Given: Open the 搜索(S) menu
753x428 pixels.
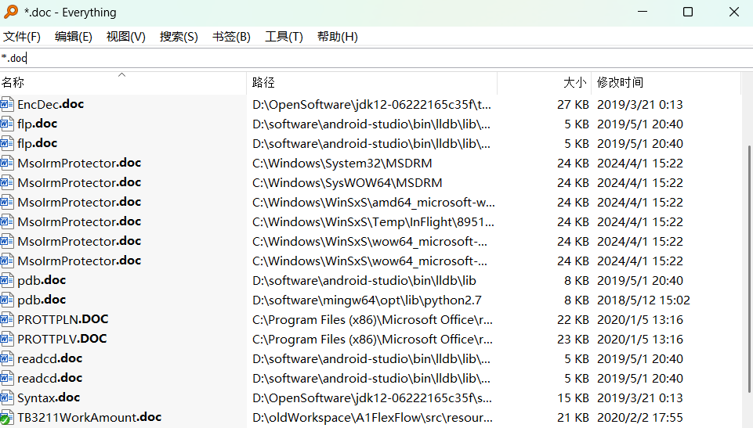Looking at the screenshot, I should pos(179,37).
